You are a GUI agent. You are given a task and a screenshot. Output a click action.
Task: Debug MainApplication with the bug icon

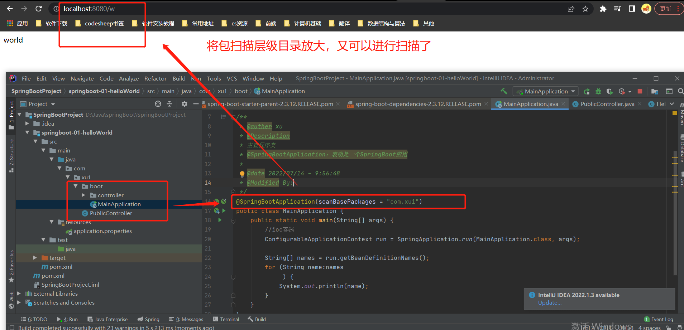598,92
